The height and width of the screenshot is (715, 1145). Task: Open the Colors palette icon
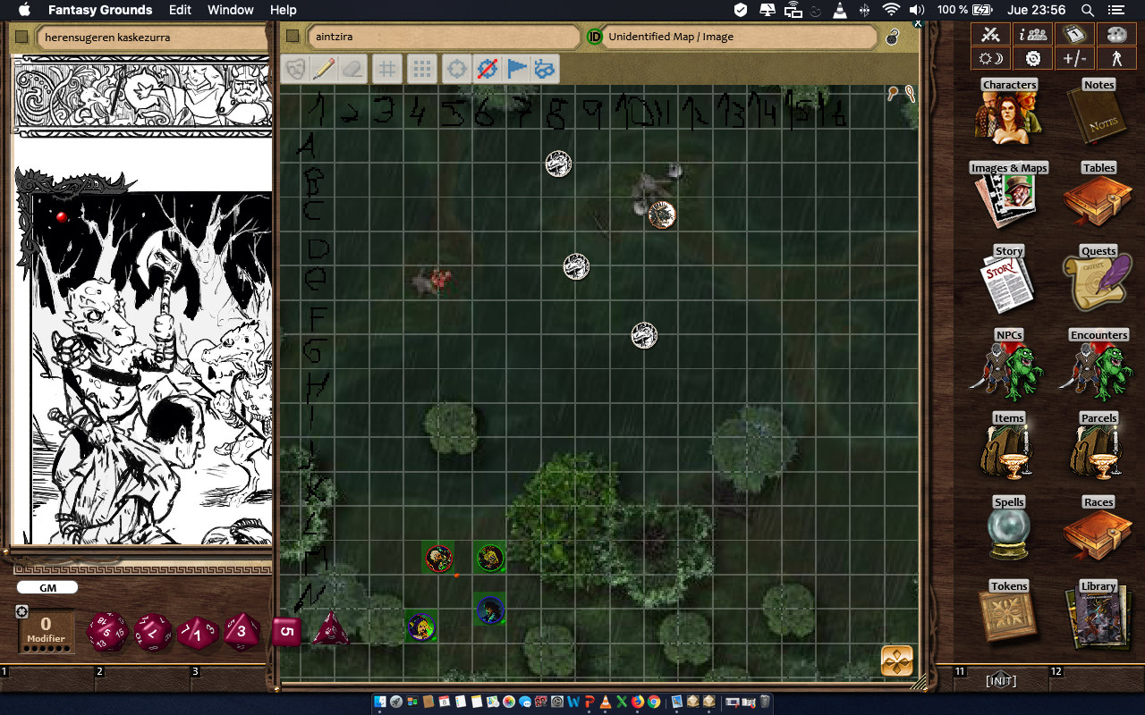[x=1117, y=35]
